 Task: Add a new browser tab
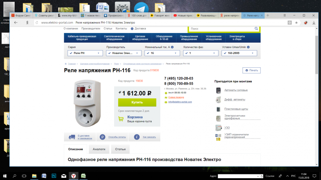(x=268, y=15)
